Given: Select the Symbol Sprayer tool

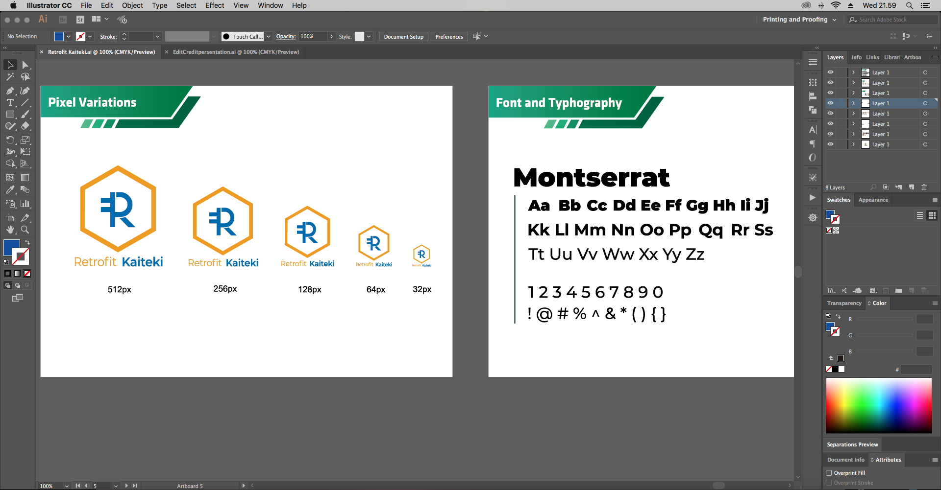Looking at the screenshot, I should (x=10, y=204).
